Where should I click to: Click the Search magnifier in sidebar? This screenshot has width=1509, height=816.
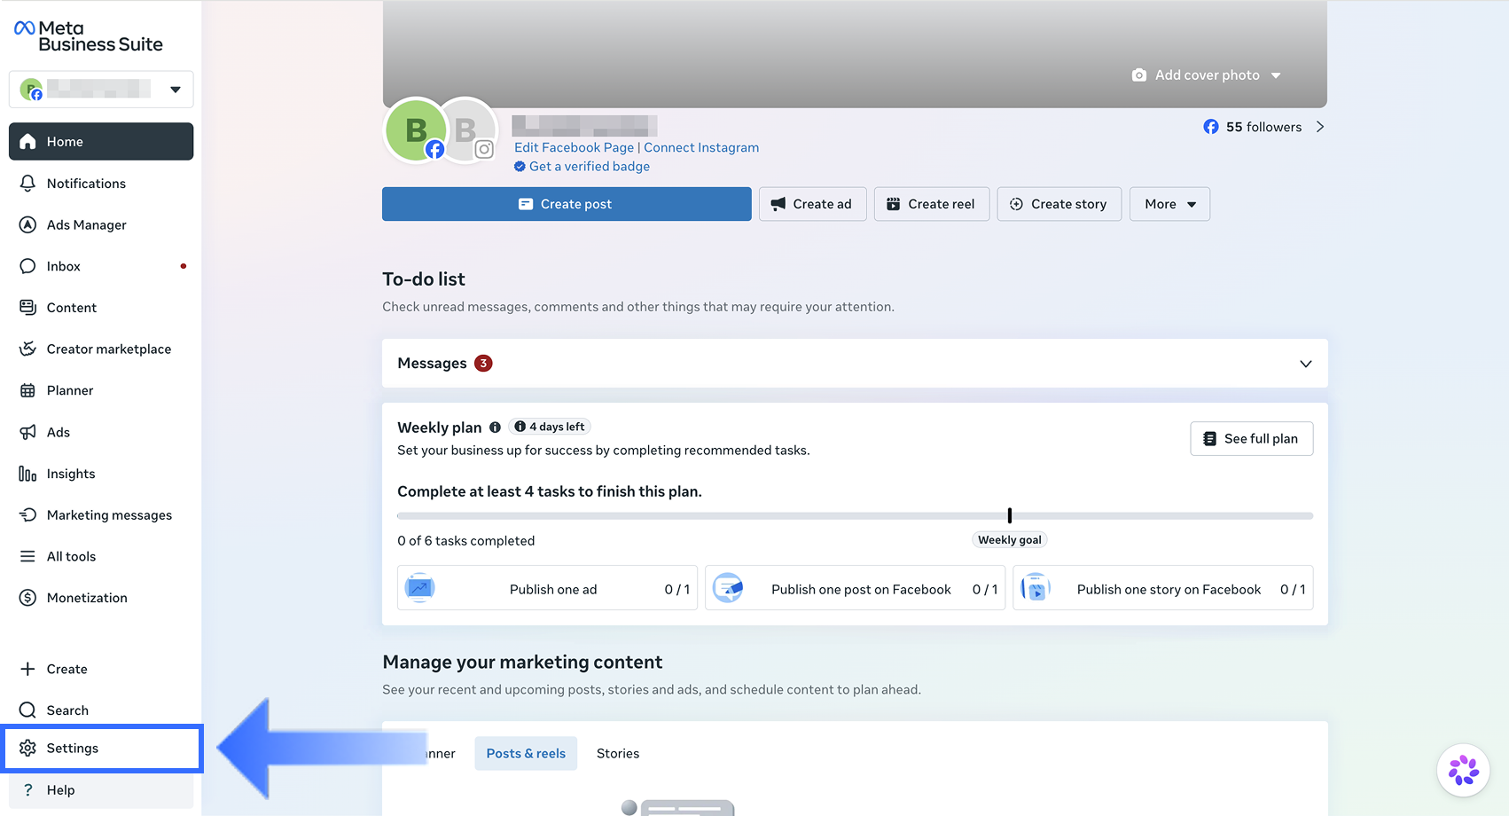pos(27,710)
